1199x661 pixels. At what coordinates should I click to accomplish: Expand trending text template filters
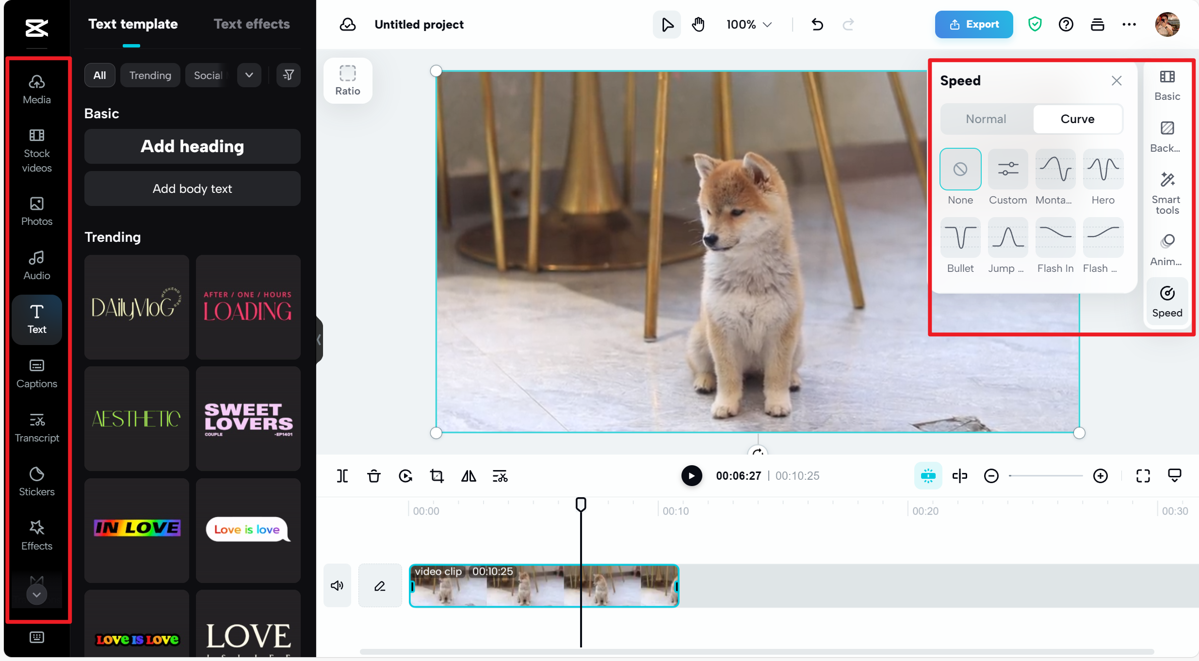(249, 75)
